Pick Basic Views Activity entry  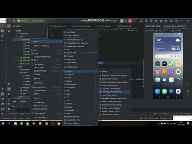114,79
